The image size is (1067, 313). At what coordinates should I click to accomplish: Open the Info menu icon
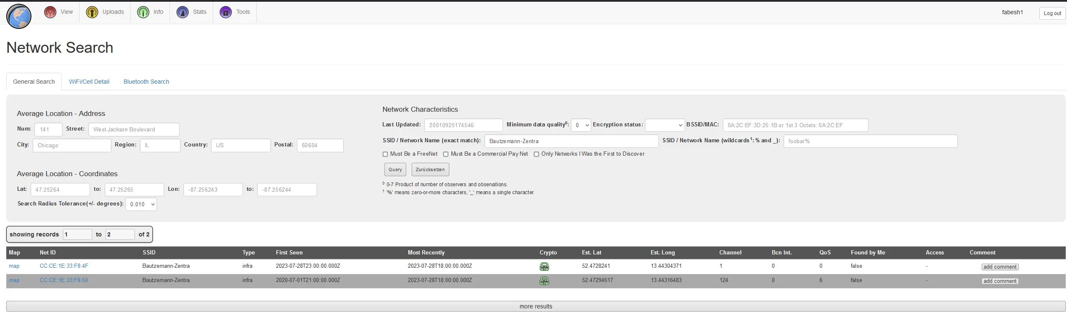143,12
